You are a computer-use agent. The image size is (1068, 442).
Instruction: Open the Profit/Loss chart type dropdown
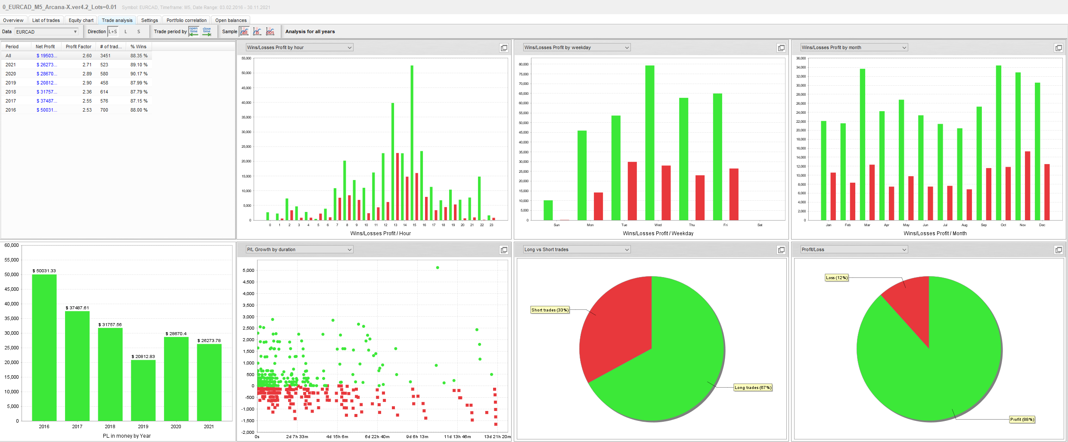point(854,249)
